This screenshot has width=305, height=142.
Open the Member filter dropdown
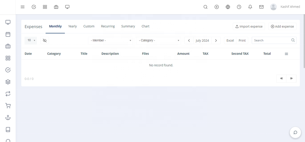point(111,40)
